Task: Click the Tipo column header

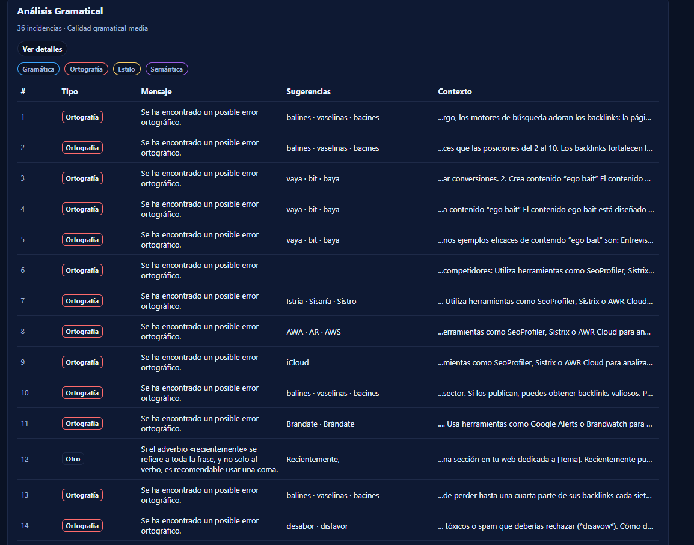Action: click(x=70, y=91)
